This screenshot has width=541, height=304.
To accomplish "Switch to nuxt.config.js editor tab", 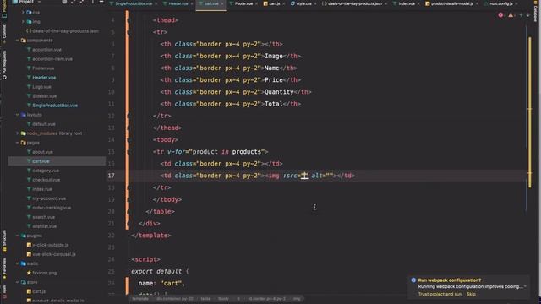I will (x=501, y=3).
